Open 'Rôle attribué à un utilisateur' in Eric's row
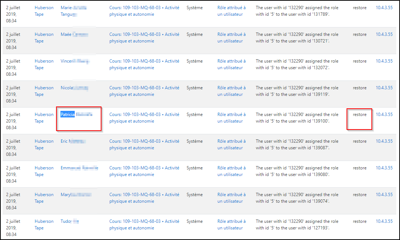The image size is (400, 240). [231, 145]
